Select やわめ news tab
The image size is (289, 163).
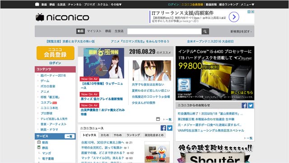(117, 135)
